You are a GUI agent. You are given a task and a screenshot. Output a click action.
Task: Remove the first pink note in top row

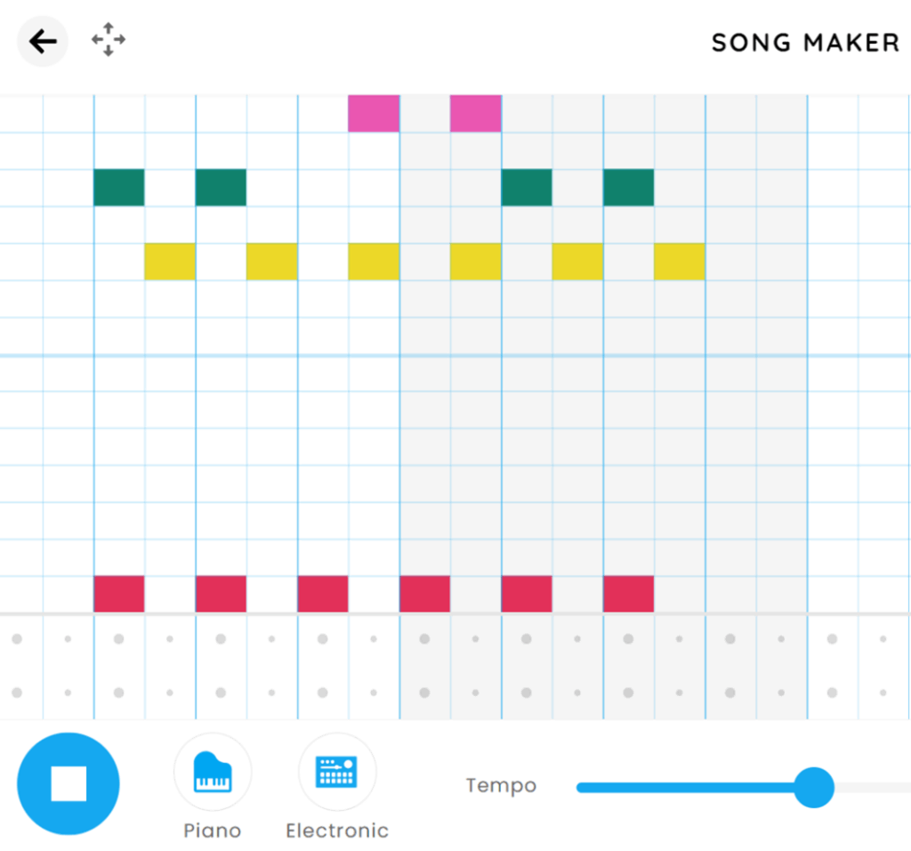pyautogui.click(x=374, y=113)
